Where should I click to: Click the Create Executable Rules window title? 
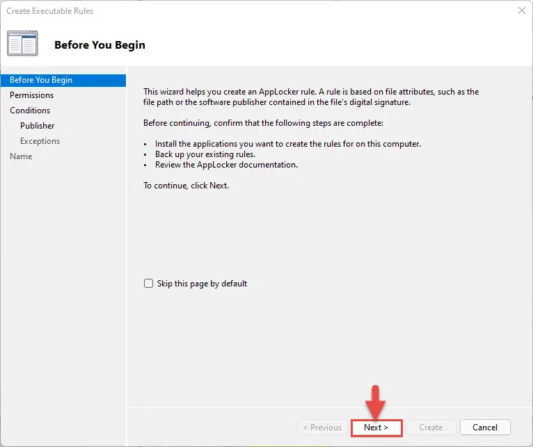(49, 11)
